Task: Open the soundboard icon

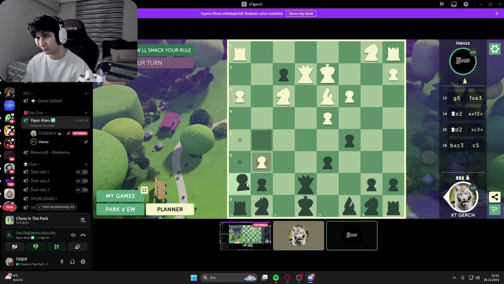Action: tap(78, 247)
